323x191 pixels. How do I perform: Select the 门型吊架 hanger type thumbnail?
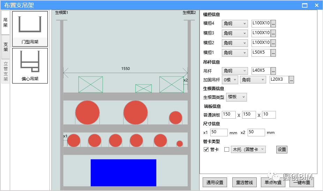(x=30, y=29)
